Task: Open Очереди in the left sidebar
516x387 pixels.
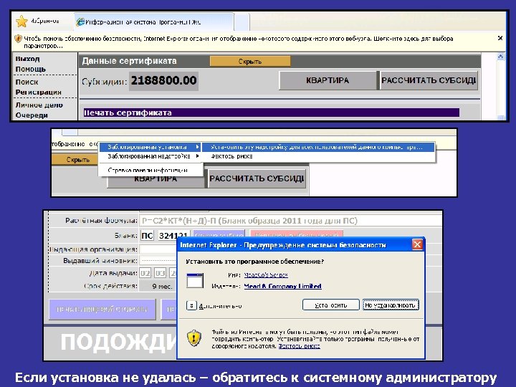Action: [32, 115]
